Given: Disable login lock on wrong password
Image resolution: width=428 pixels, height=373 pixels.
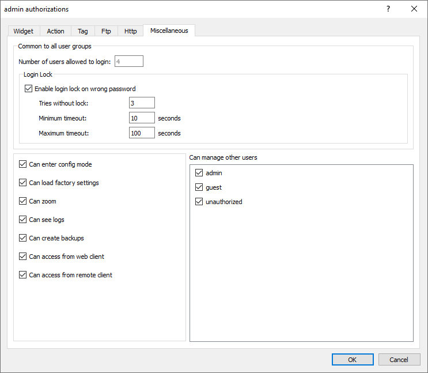Looking at the screenshot, I should tap(29, 89).
